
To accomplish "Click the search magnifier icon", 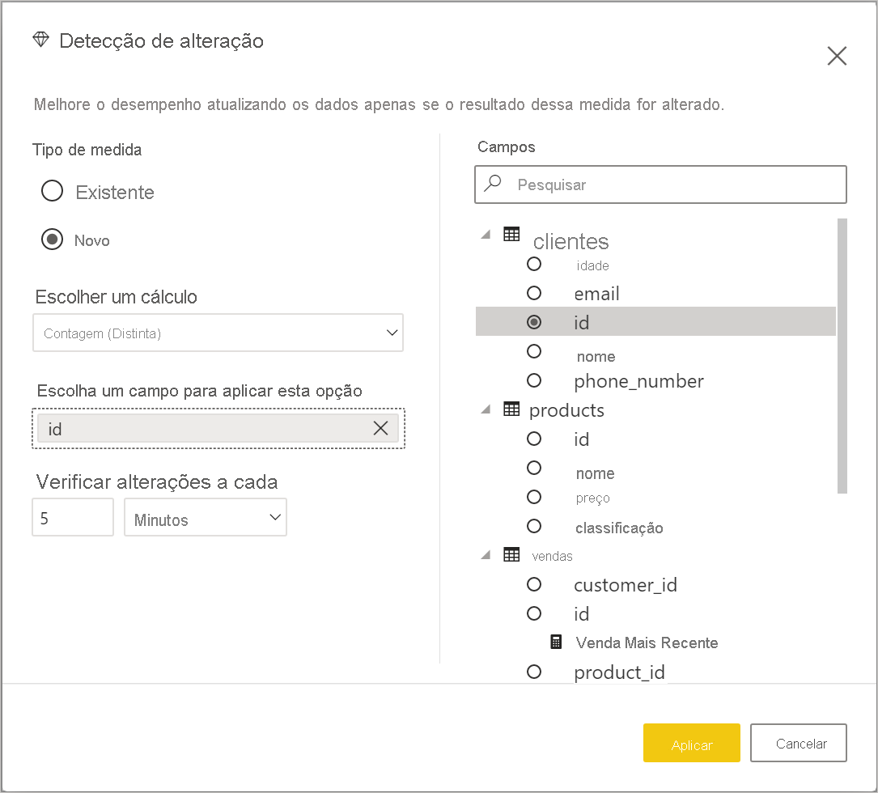I will pyautogui.click(x=493, y=184).
